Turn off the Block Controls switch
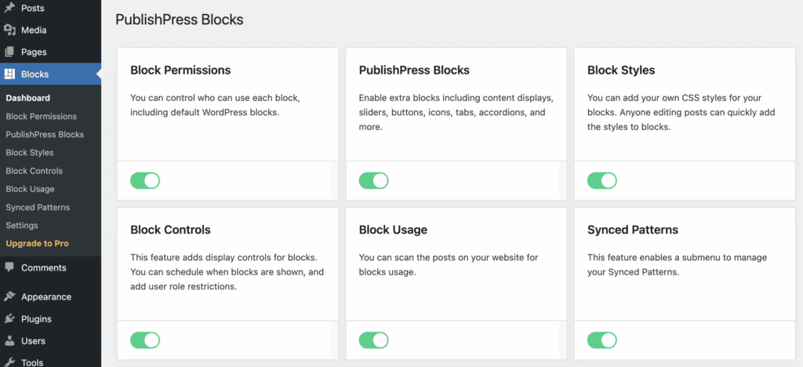Viewport: 803px width, 367px height. point(145,340)
